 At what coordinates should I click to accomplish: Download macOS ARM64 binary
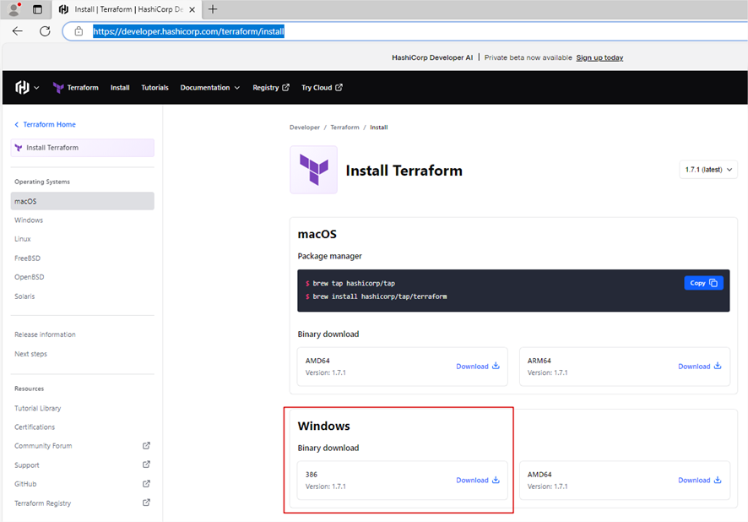click(x=700, y=367)
